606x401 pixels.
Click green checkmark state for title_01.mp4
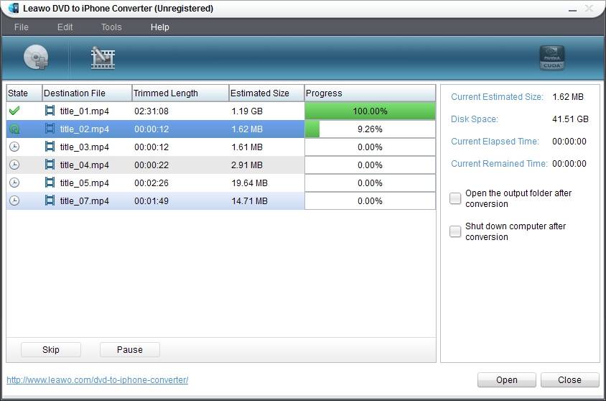point(14,111)
